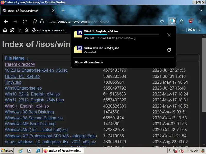Click file size 4675403776
This screenshot has width=206, height=154.
(x=115, y=70)
